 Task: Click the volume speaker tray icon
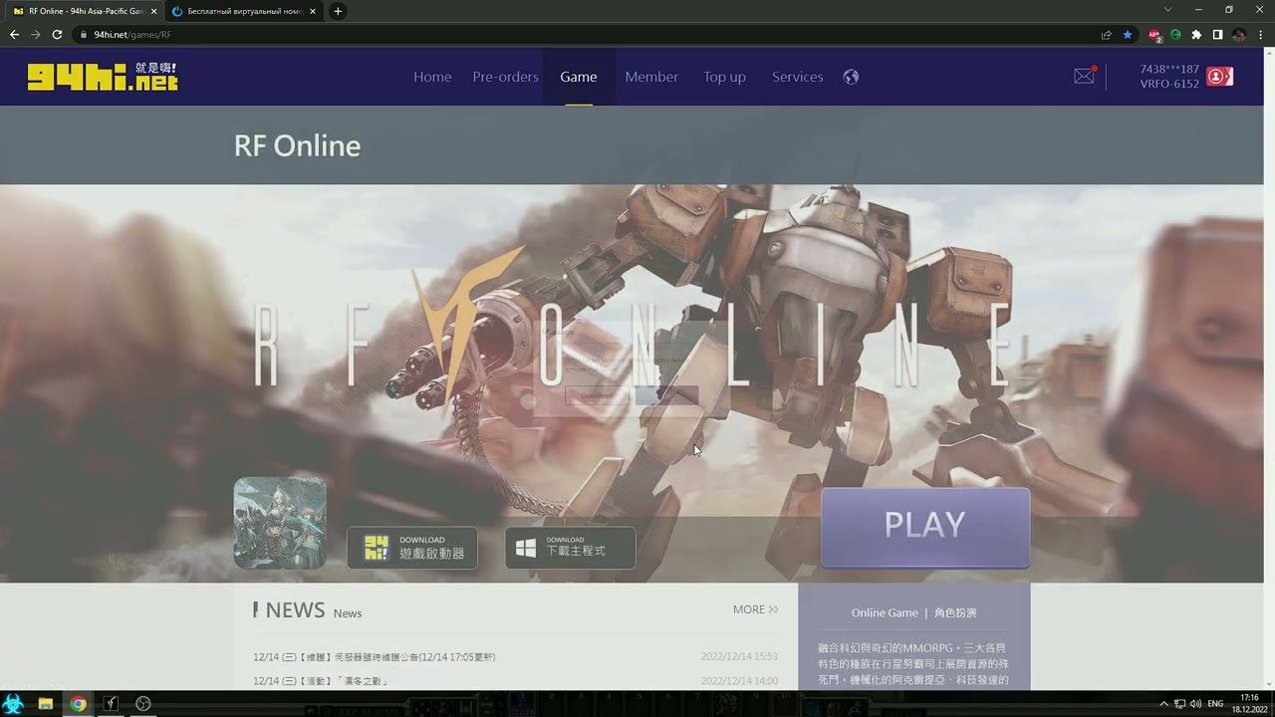click(x=1195, y=704)
